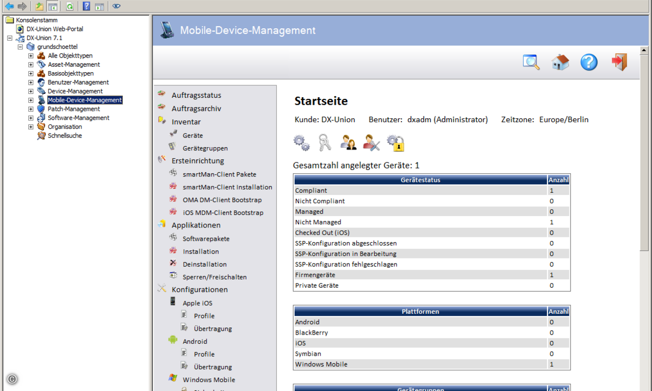Open OMA DM-Client Bootstrap link
652x391 pixels.
(x=222, y=200)
